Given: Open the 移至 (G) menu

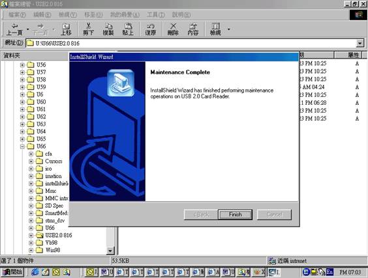Looking at the screenshot, I should (x=93, y=15).
